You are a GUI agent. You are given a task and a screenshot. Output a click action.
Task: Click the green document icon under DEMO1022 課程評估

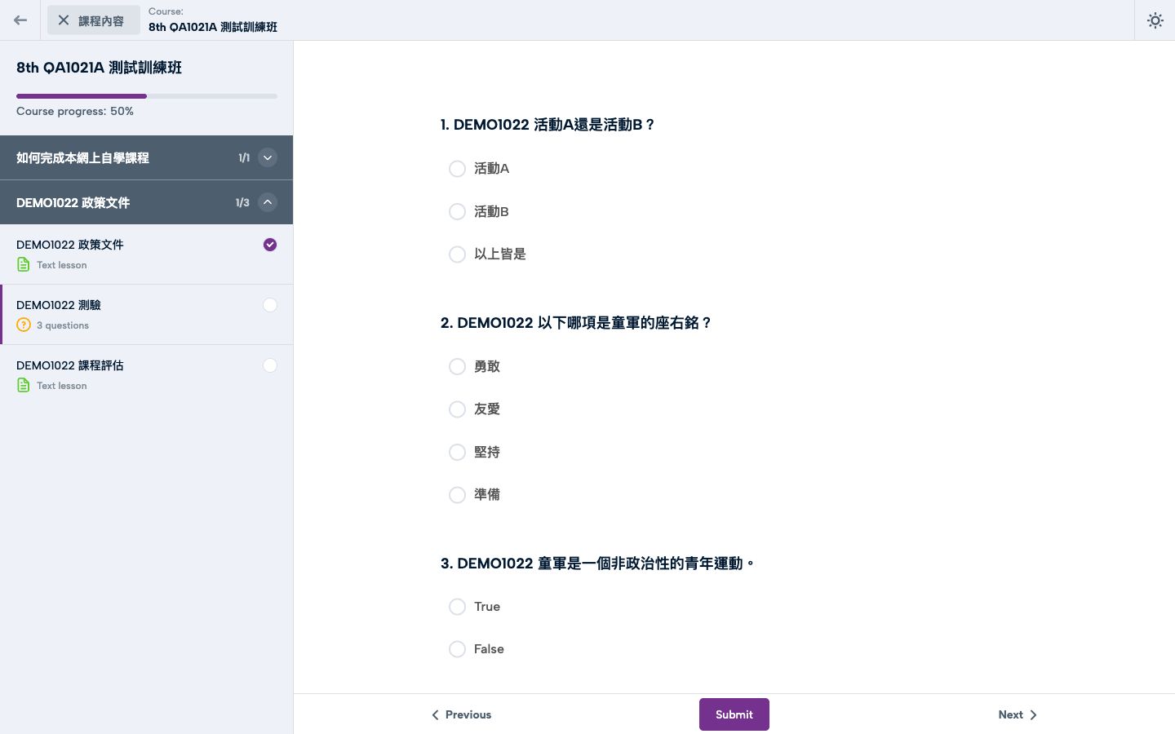[24, 385]
